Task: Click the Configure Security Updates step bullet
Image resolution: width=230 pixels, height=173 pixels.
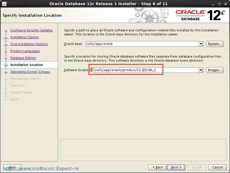Action: coord(6,31)
